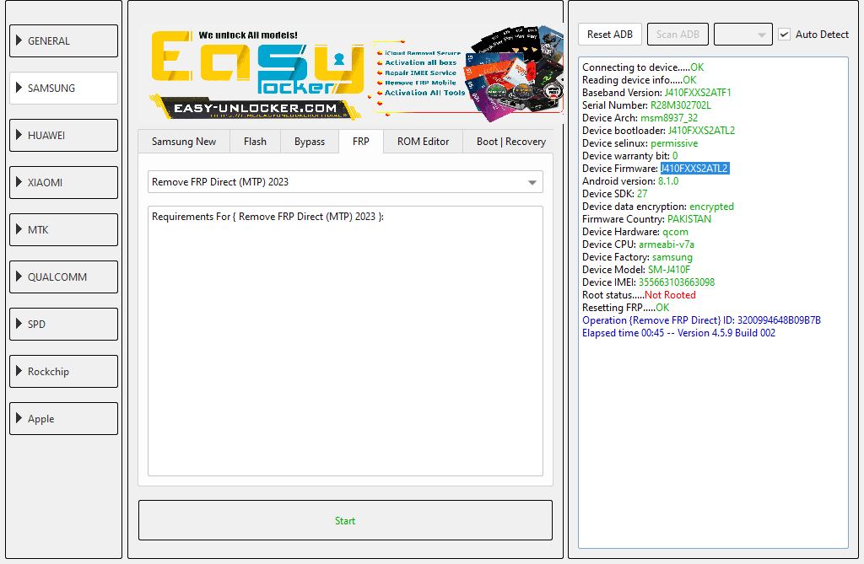This screenshot has height=564, width=864.
Task: Select the Bypass tab
Action: pyautogui.click(x=310, y=142)
